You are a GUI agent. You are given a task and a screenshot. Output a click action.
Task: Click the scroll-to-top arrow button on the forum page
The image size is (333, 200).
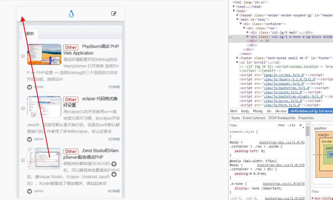pyautogui.click(x=114, y=164)
